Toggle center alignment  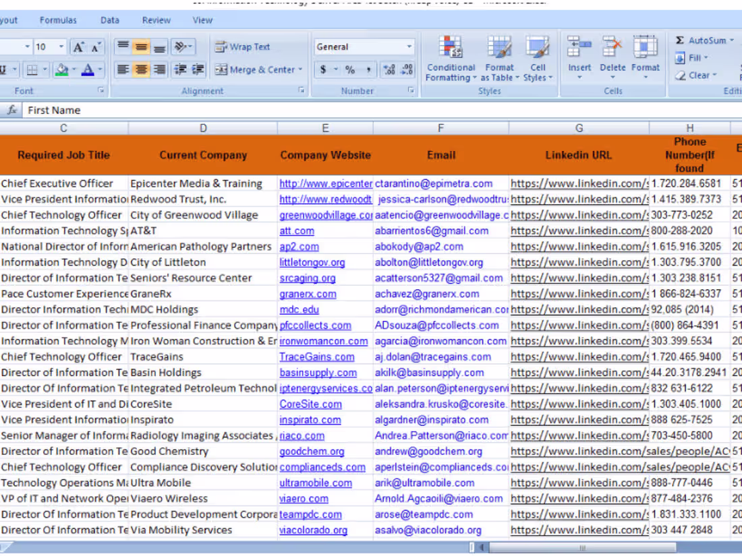pyautogui.click(x=141, y=69)
